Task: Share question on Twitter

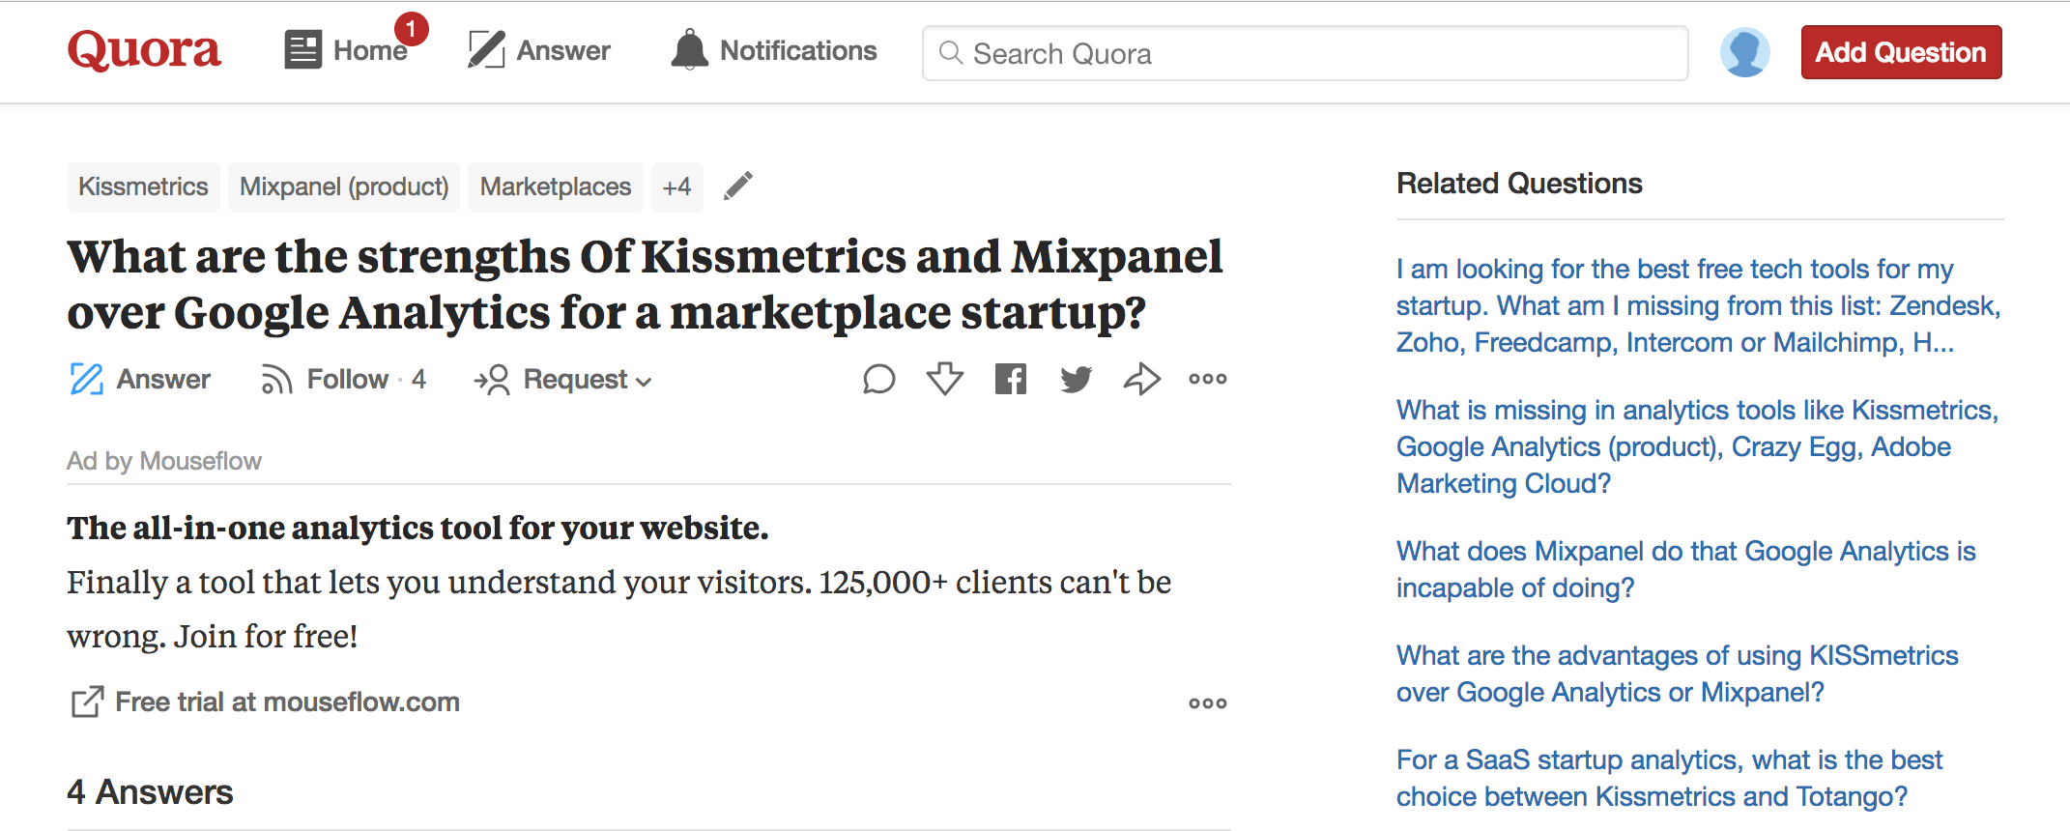Action: click(1076, 379)
